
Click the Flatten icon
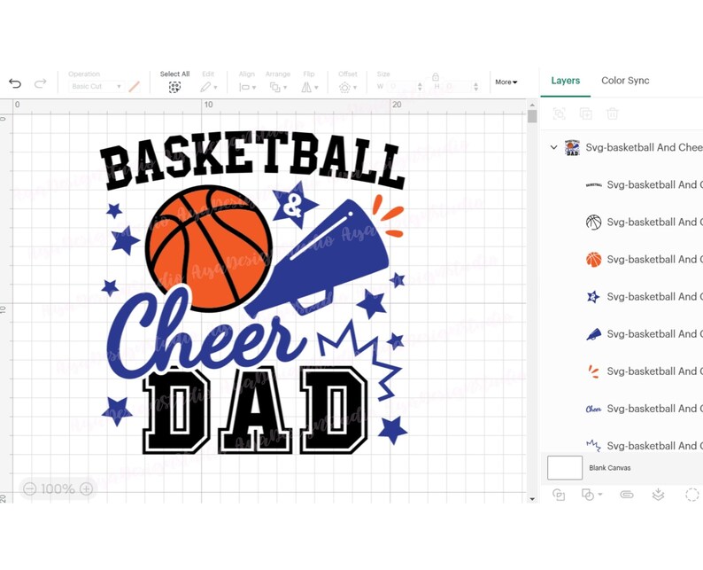(658, 495)
